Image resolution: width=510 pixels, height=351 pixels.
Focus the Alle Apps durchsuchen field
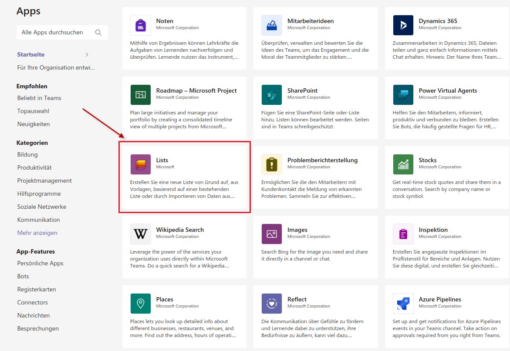(62, 33)
